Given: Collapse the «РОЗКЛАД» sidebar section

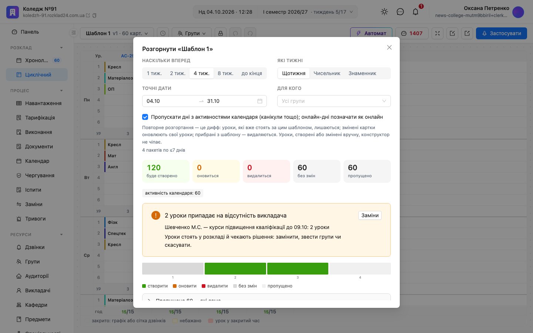Looking at the screenshot, I should pos(61,48).
